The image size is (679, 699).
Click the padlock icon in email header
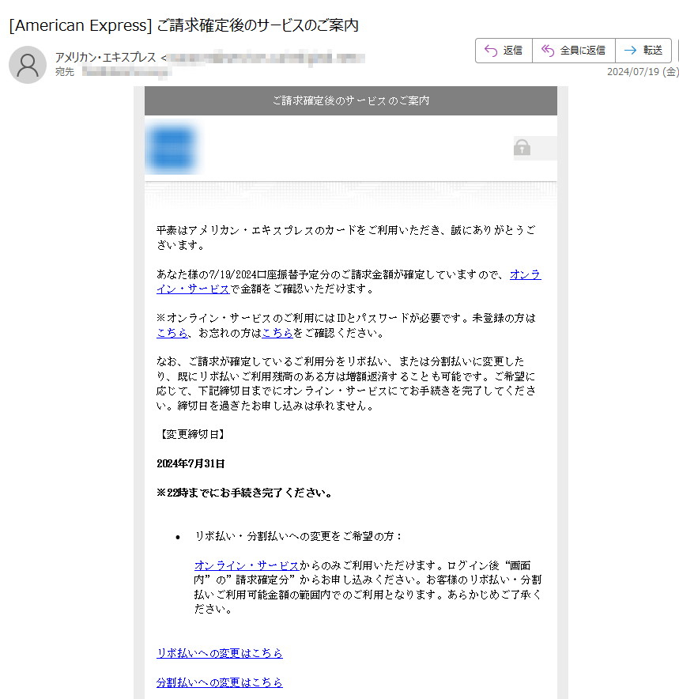pos(522,148)
